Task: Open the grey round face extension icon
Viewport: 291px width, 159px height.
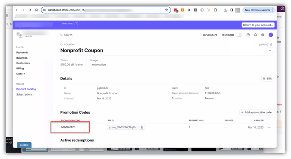Action: (x=202, y=10)
